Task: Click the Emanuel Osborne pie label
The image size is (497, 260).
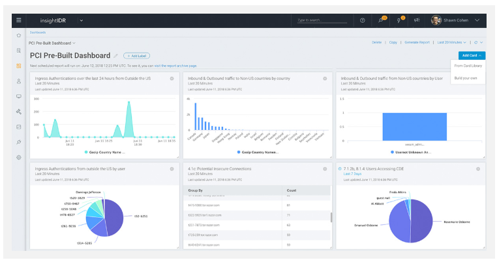Action: 366,226
